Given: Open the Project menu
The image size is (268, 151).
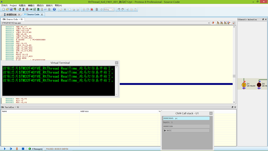Looking at the screenshot, I should [13, 5].
